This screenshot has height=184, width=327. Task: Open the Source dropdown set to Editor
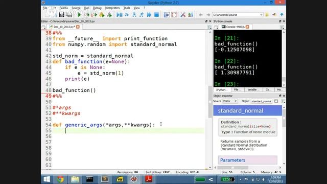click(230, 101)
